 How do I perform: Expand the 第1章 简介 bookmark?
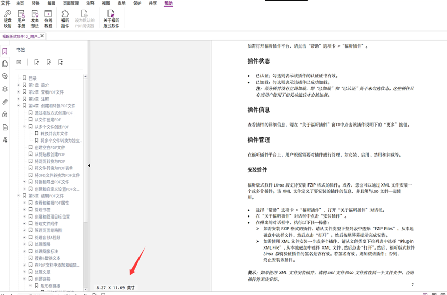point(18,85)
